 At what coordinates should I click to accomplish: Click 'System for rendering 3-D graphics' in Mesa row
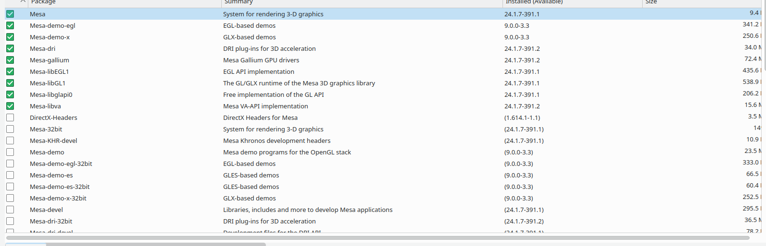(273, 14)
